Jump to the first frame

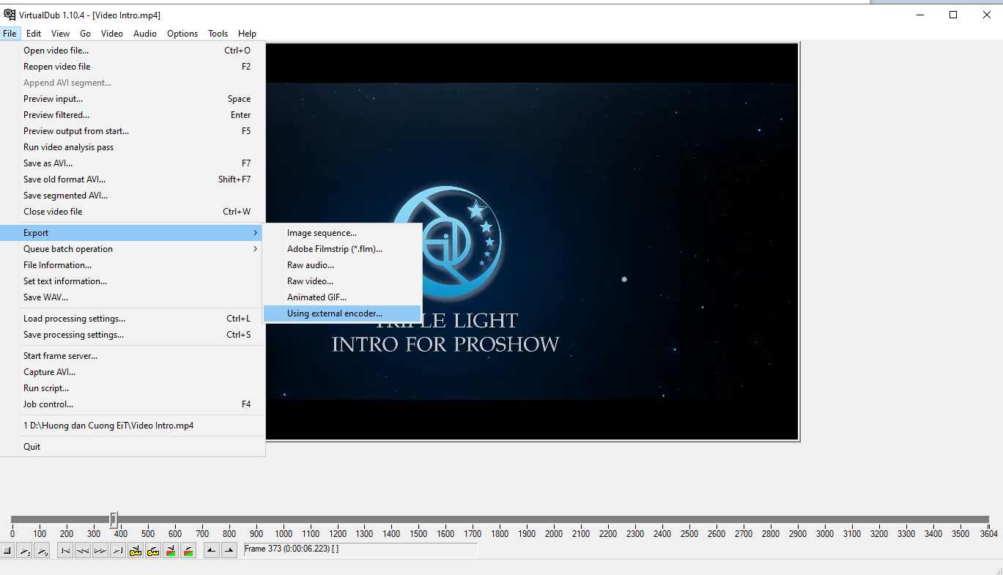(64, 550)
